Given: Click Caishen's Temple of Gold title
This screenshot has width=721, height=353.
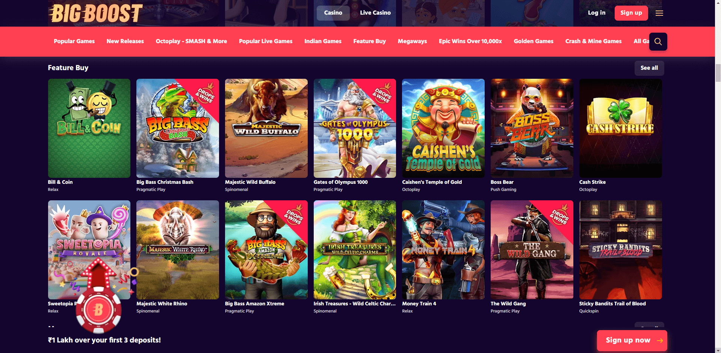Looking at the screenshot, I should 432,182.
